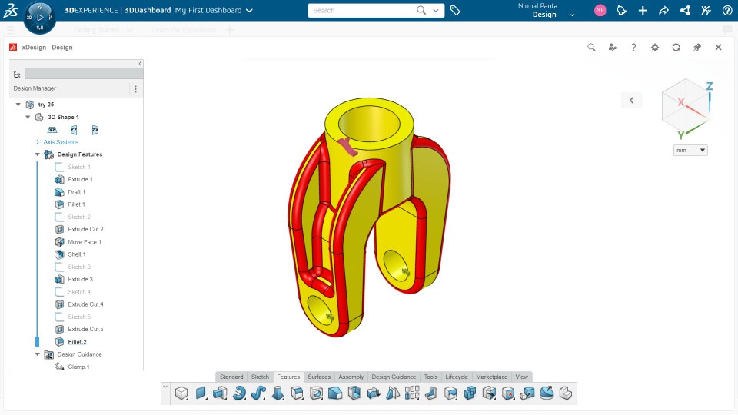Select the Draft tool in Features toolbar
Image resolution: width=738 pixels, height=415 pixels.
point(374,393)
